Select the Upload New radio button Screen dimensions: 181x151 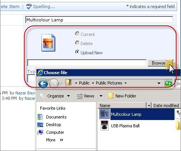coord(77,52)
